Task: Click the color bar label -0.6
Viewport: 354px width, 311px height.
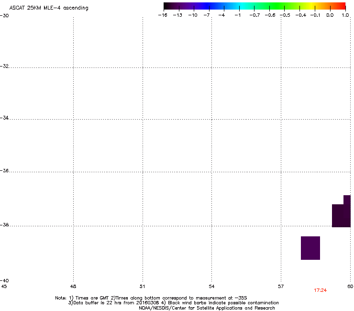Action: pyautogui.click(x=270, y=15)
